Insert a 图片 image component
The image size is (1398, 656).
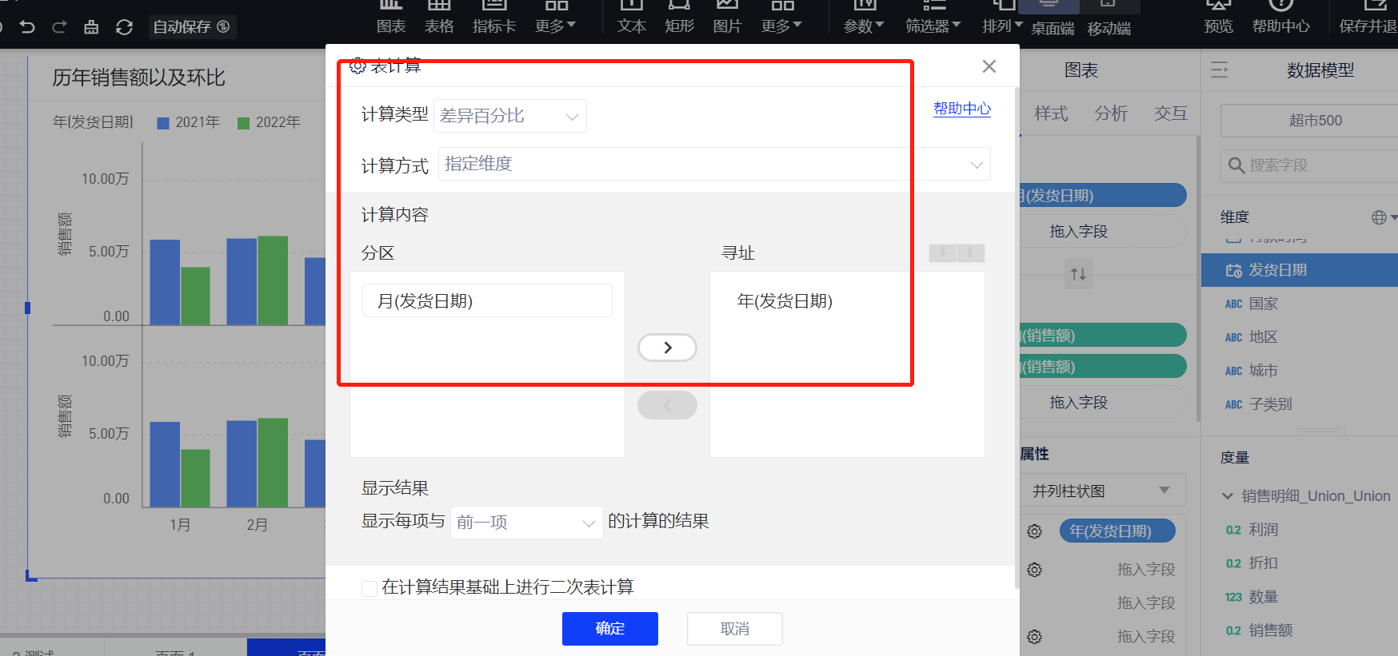pos(727,18)
